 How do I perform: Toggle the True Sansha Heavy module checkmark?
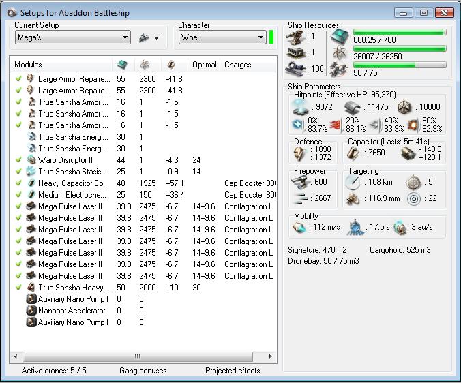click(18, 288)
